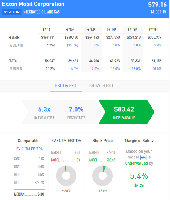This screenshot has width=170, height=200.
Task: Edit FY '17P EBITDA margin 18.0%
Action: [x=115, y=69]
